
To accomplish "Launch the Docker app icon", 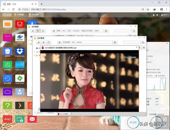I will tap(20, 38).
